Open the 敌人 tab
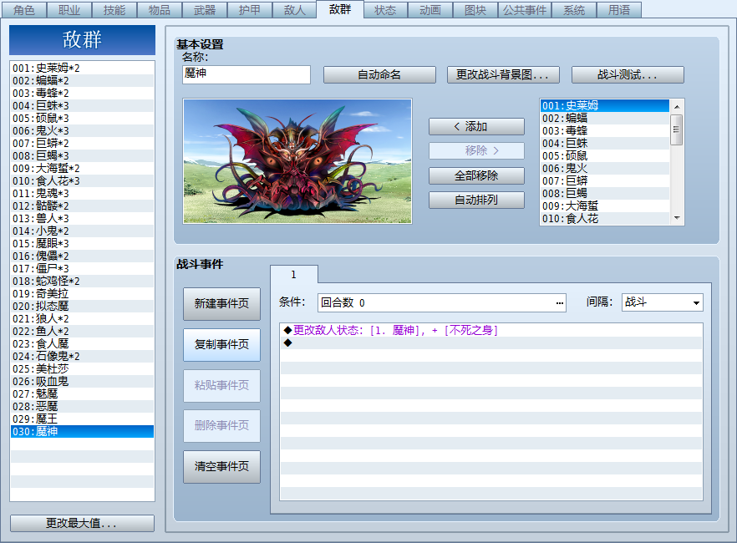The width and height of the screenshot is (737, 543). click(x=295, y=10)
